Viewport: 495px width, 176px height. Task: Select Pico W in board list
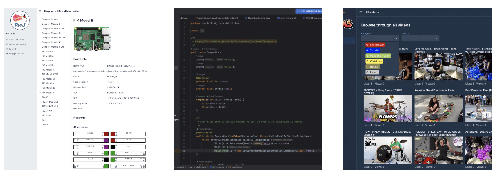click(x=45, y=125)
